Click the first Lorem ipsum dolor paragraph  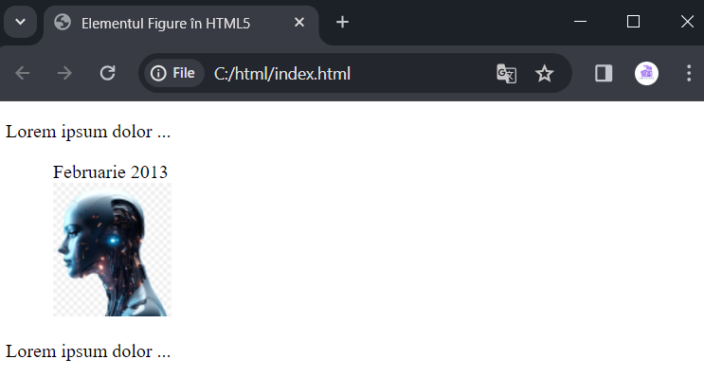pyautogui.click(x=88, y=132)
